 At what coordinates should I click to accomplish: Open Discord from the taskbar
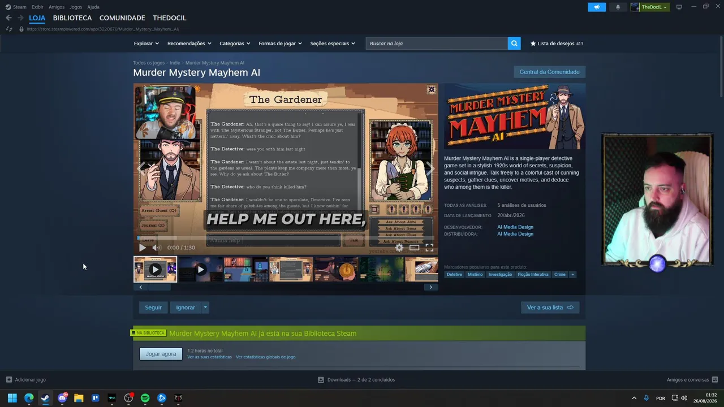pos(62,398)
